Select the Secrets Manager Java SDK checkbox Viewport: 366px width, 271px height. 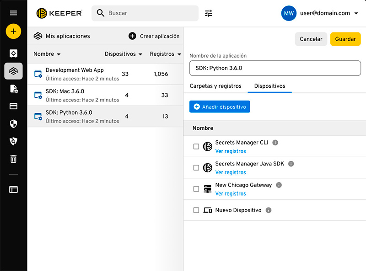(196, 168)
